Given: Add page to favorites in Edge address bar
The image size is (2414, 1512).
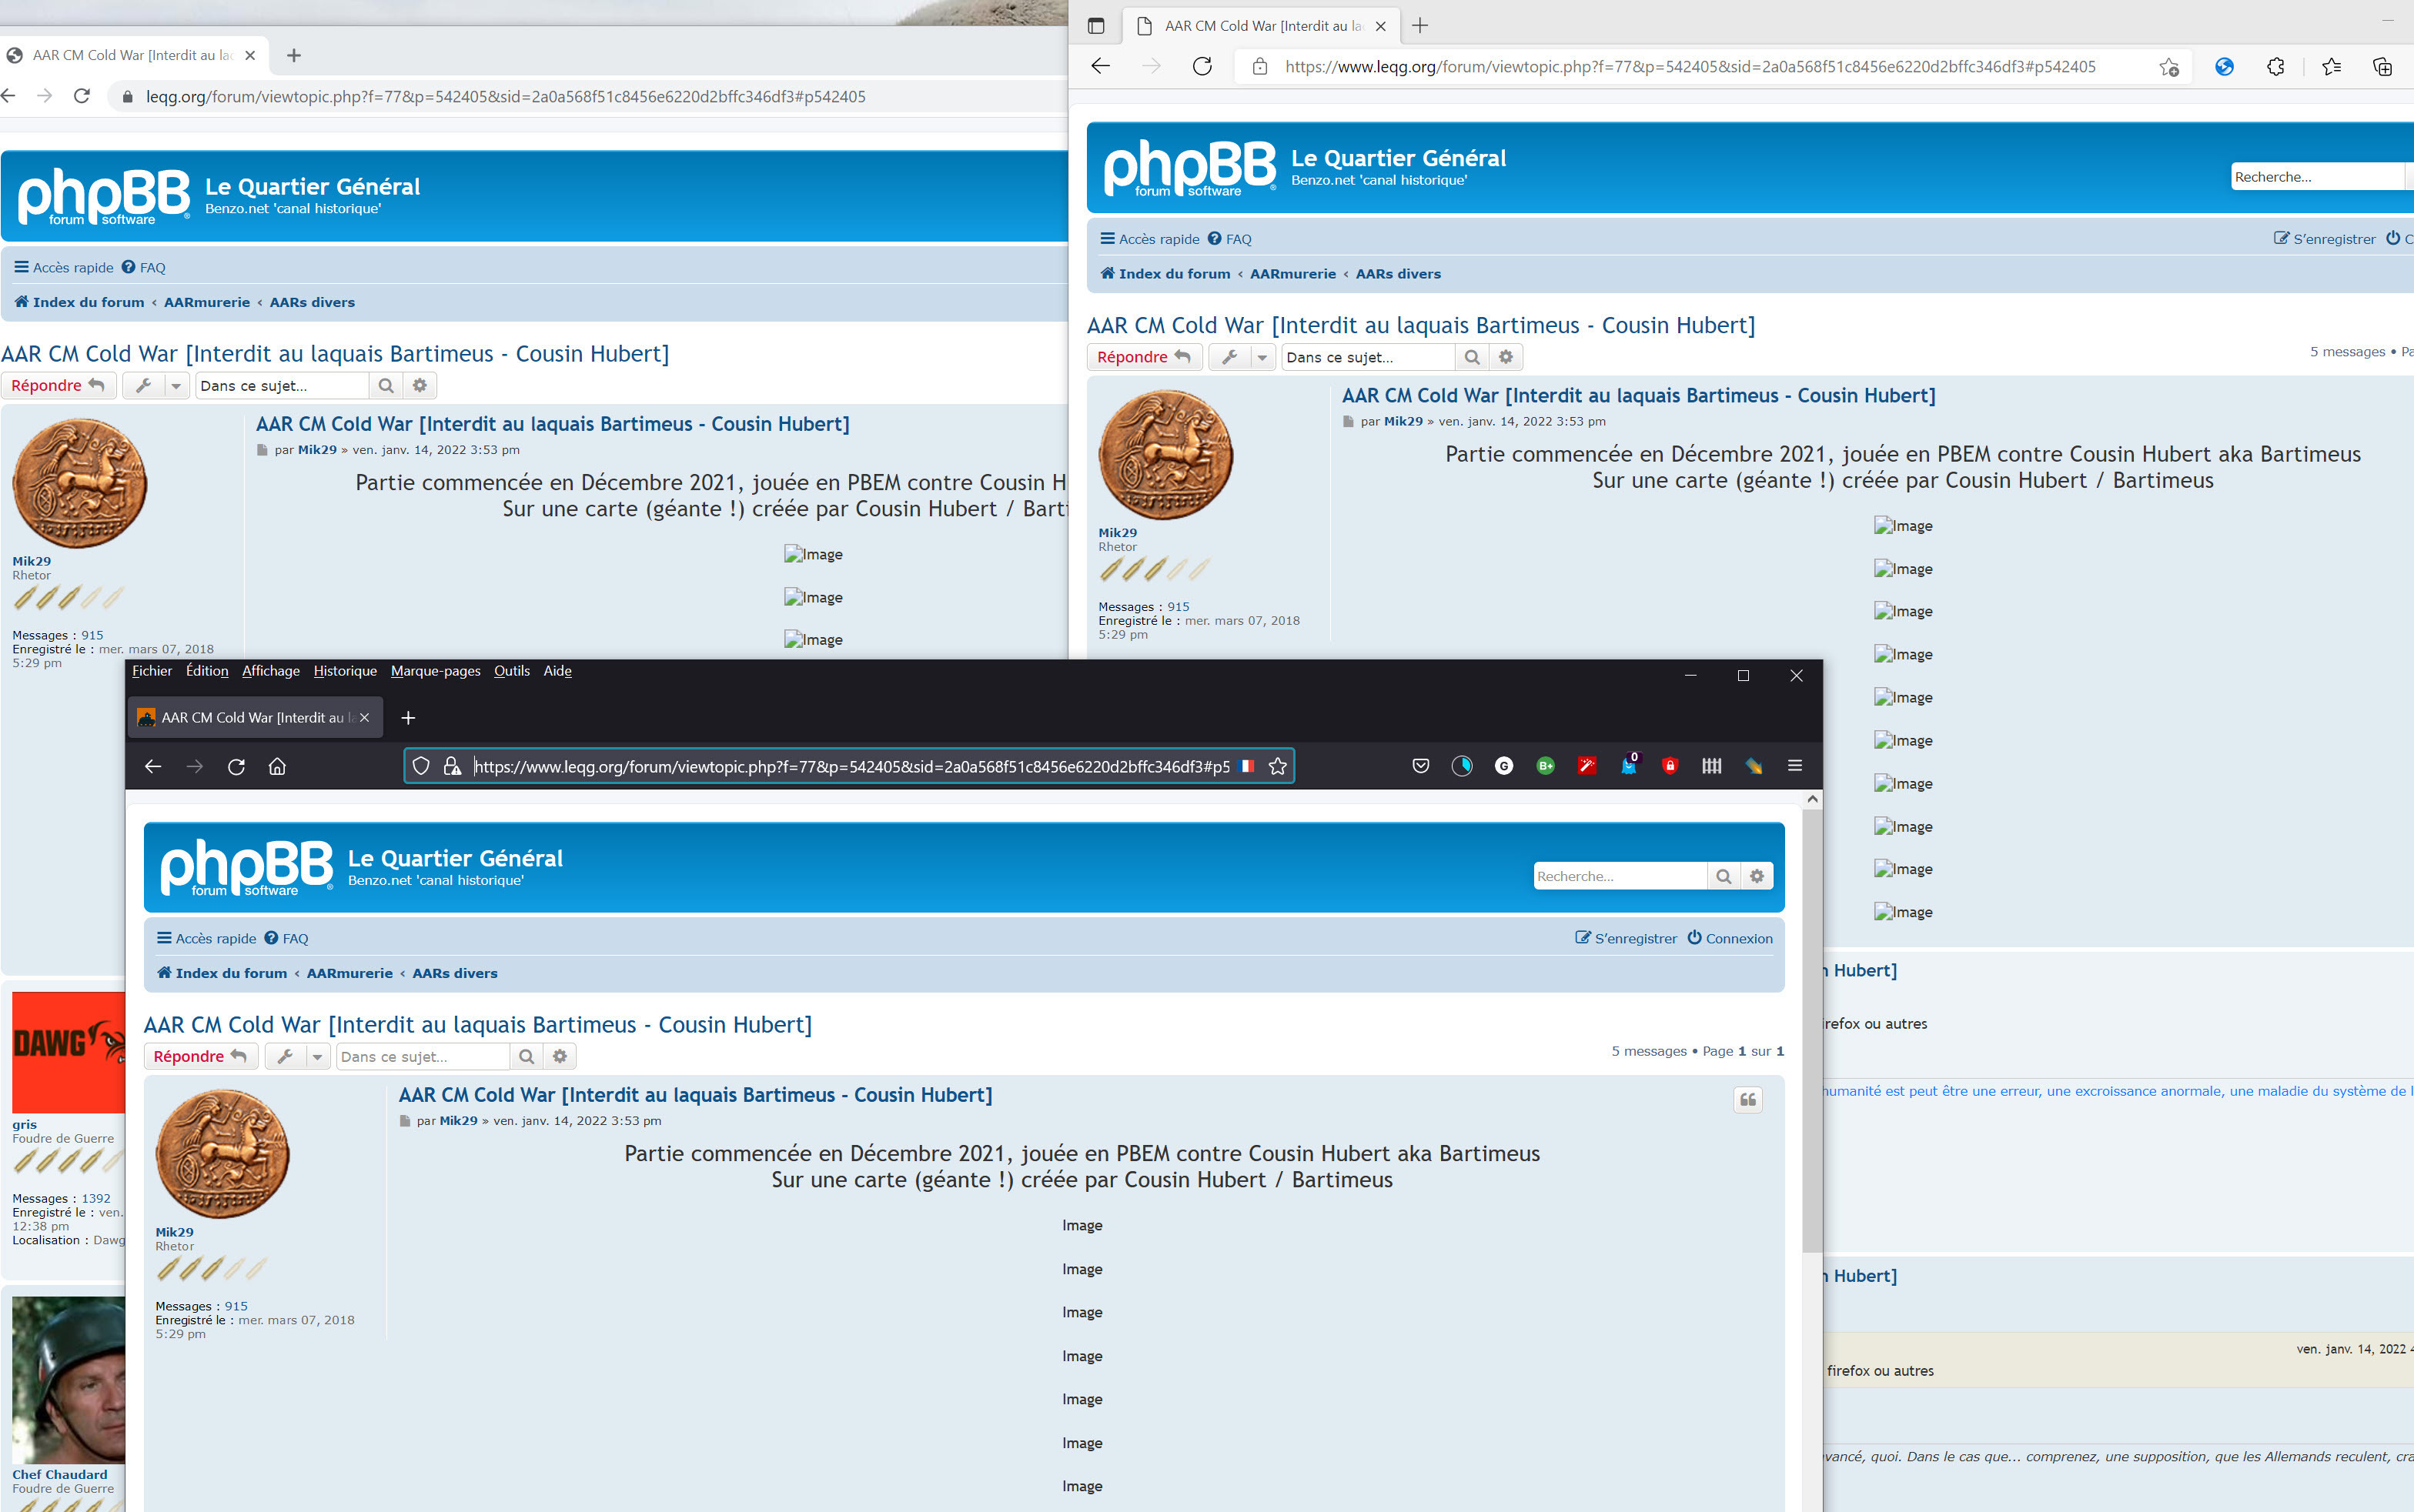Looking at the screenshot, I should point(2168,67).
